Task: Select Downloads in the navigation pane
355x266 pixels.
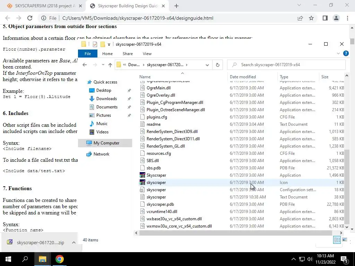Action: pyautogui.click(x=106, y=99)
